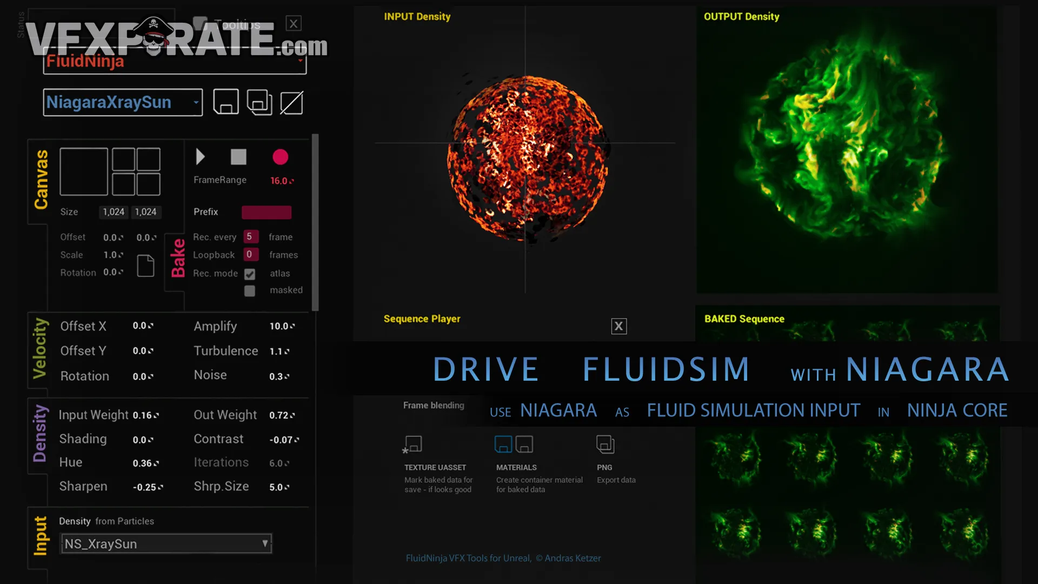Click the bake panel vertical scrollbar
The height and width of the screenshot is (584, 1038).
(x=315, y=222)
